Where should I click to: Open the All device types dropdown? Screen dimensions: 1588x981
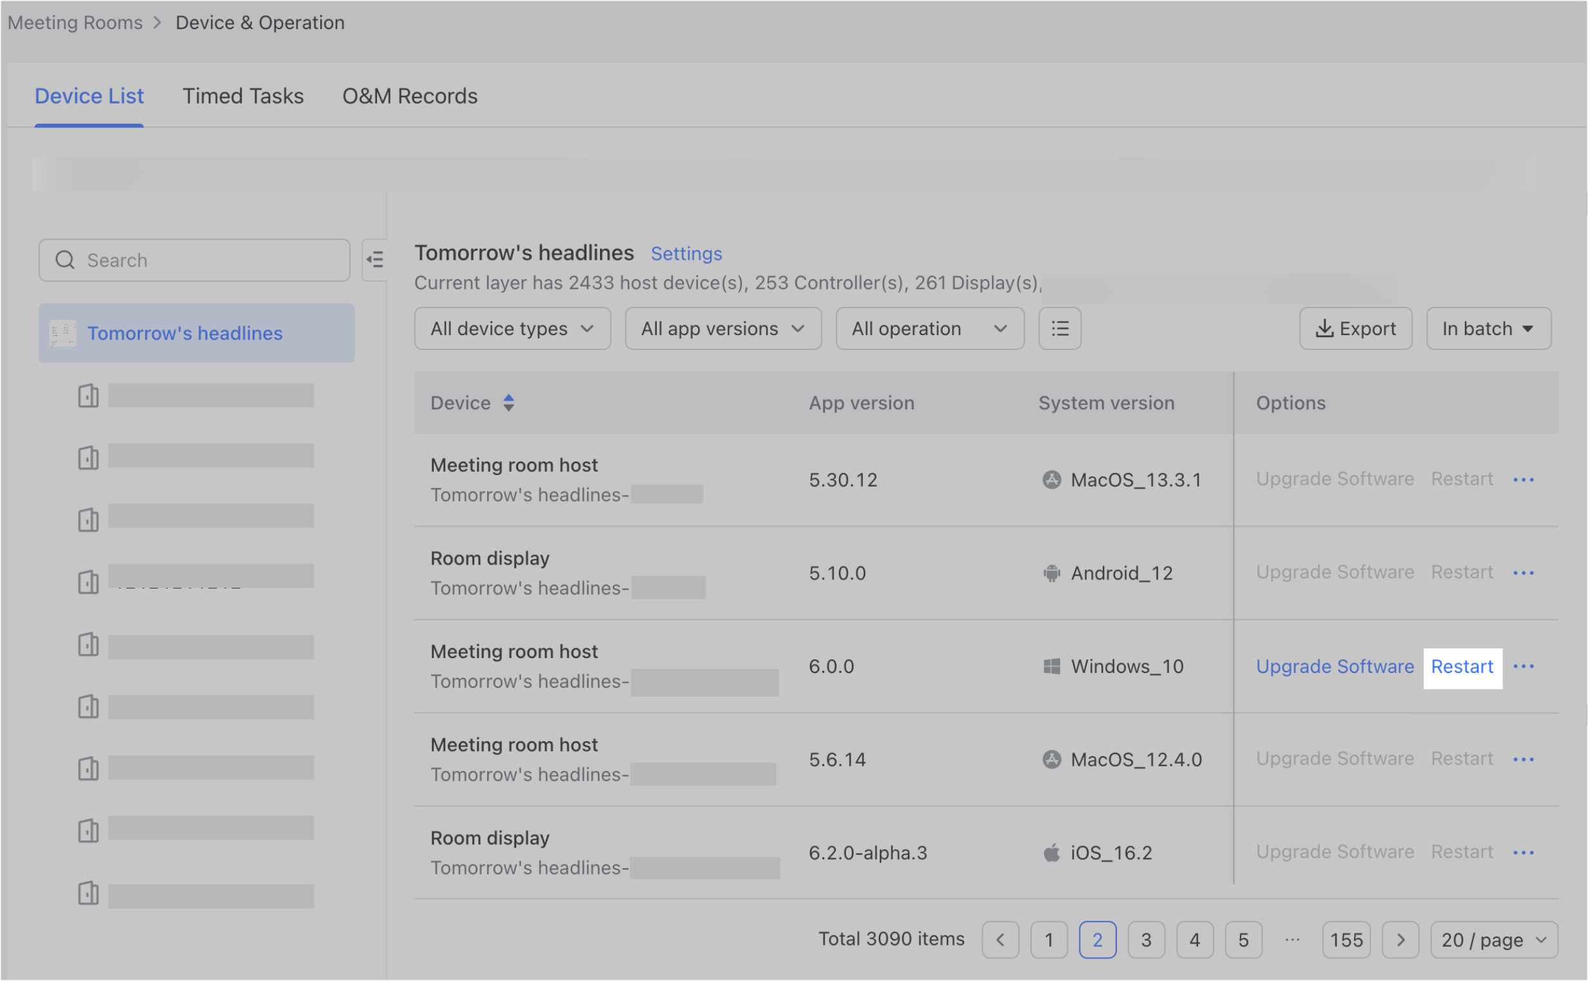512,328
